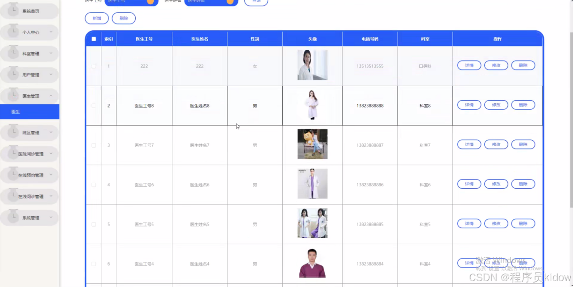Click the 科室管理 sidebar icon
The image size is (573, 287).
click(x=14, y=53)
